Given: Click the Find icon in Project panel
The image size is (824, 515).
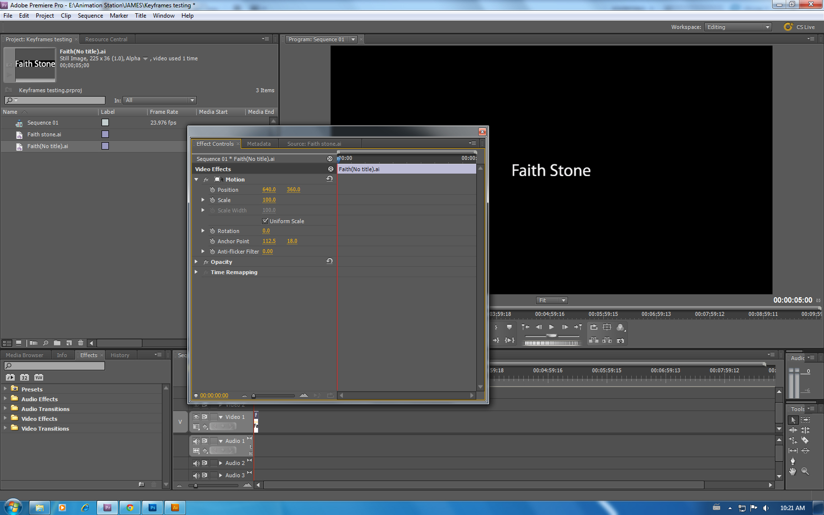Looking at the screenshot, I should point(45,343).
